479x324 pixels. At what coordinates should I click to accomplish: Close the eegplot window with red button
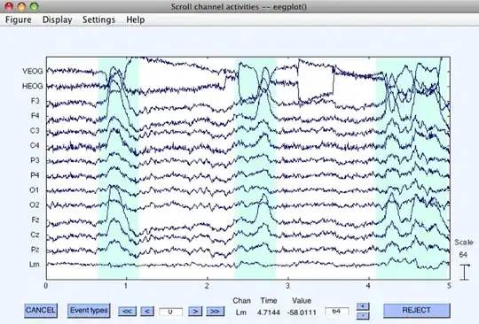pos(10,6)
